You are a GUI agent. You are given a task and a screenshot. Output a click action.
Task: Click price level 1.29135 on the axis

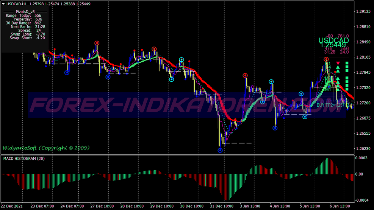coord(363,11)
